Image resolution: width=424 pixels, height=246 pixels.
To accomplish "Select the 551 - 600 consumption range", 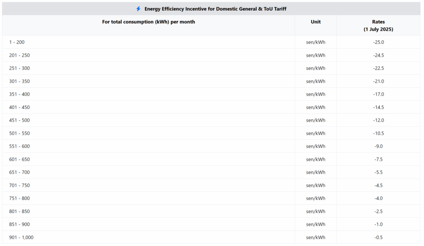I will tap(19, 146).
